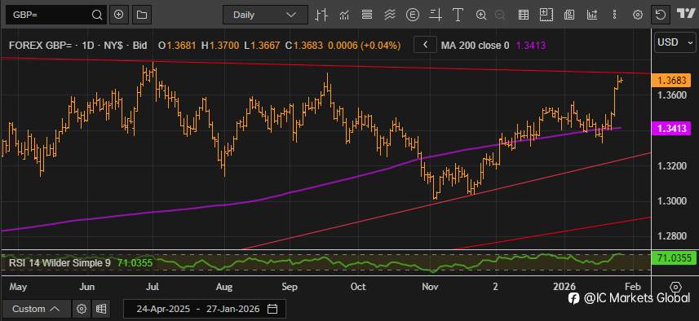Add a symbol with the plus circle button

click(118, 15)
